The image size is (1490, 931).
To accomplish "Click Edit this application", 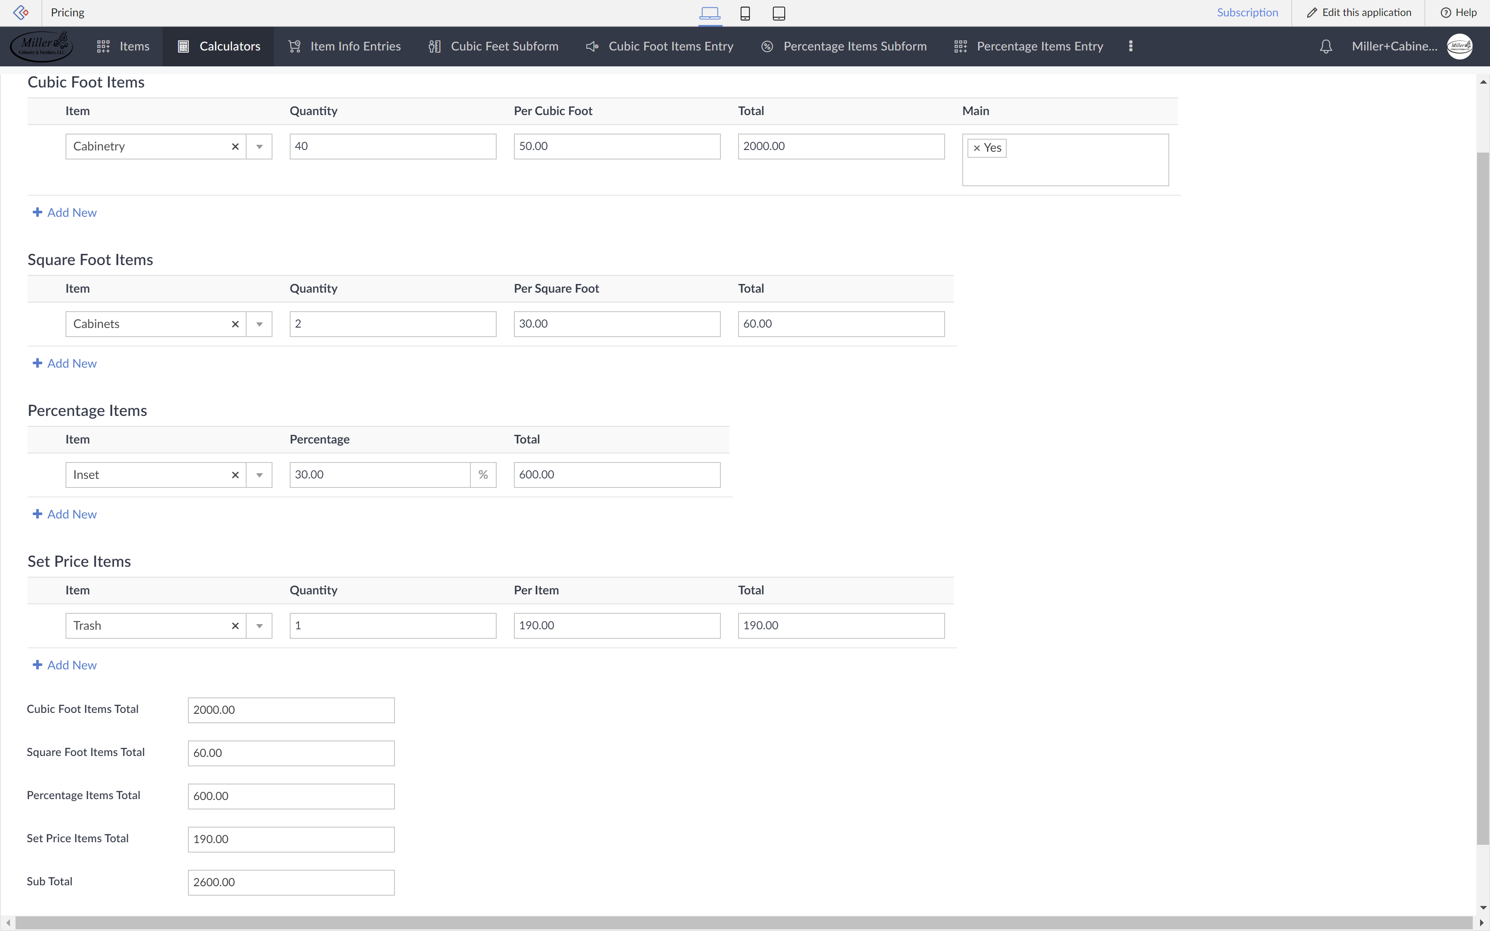I will pos(1358,12).
